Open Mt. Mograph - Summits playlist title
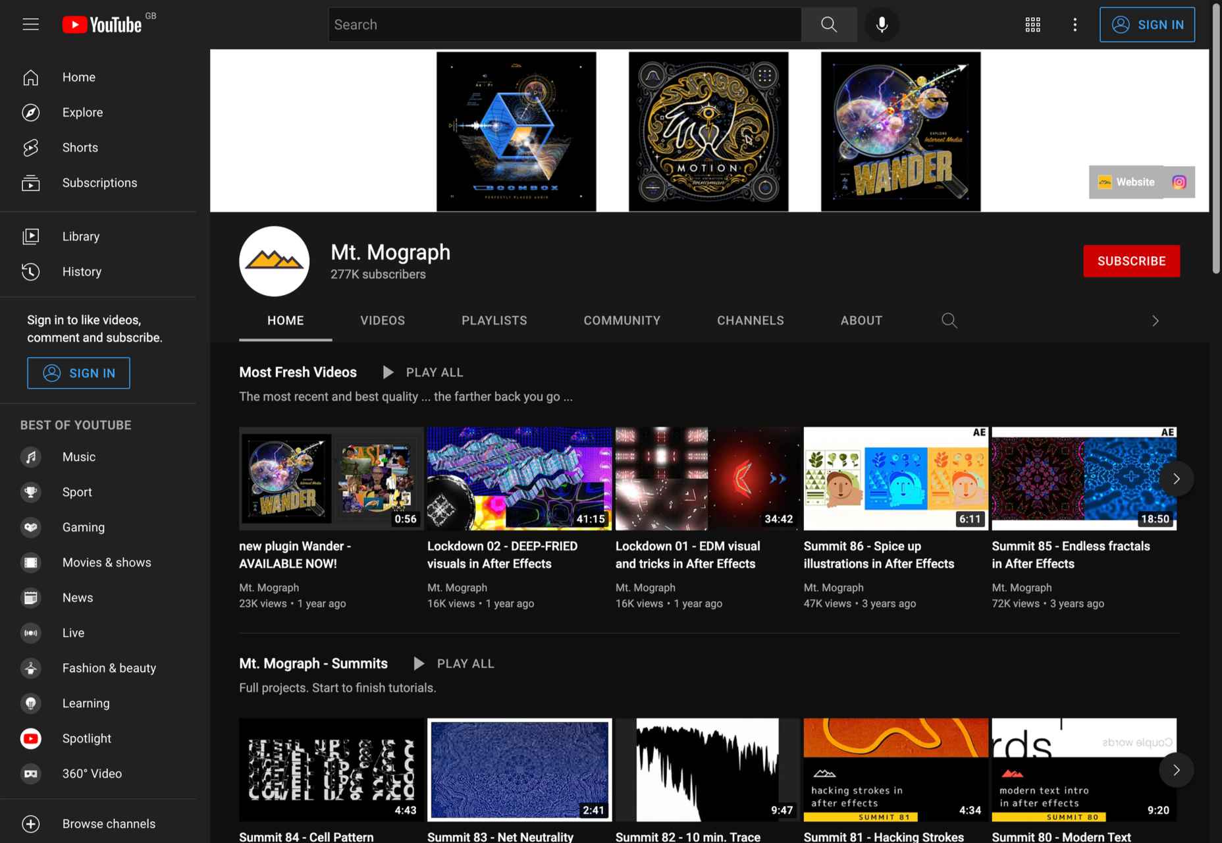The height and width of the screenshot is (843, 1222). point(313,664)
